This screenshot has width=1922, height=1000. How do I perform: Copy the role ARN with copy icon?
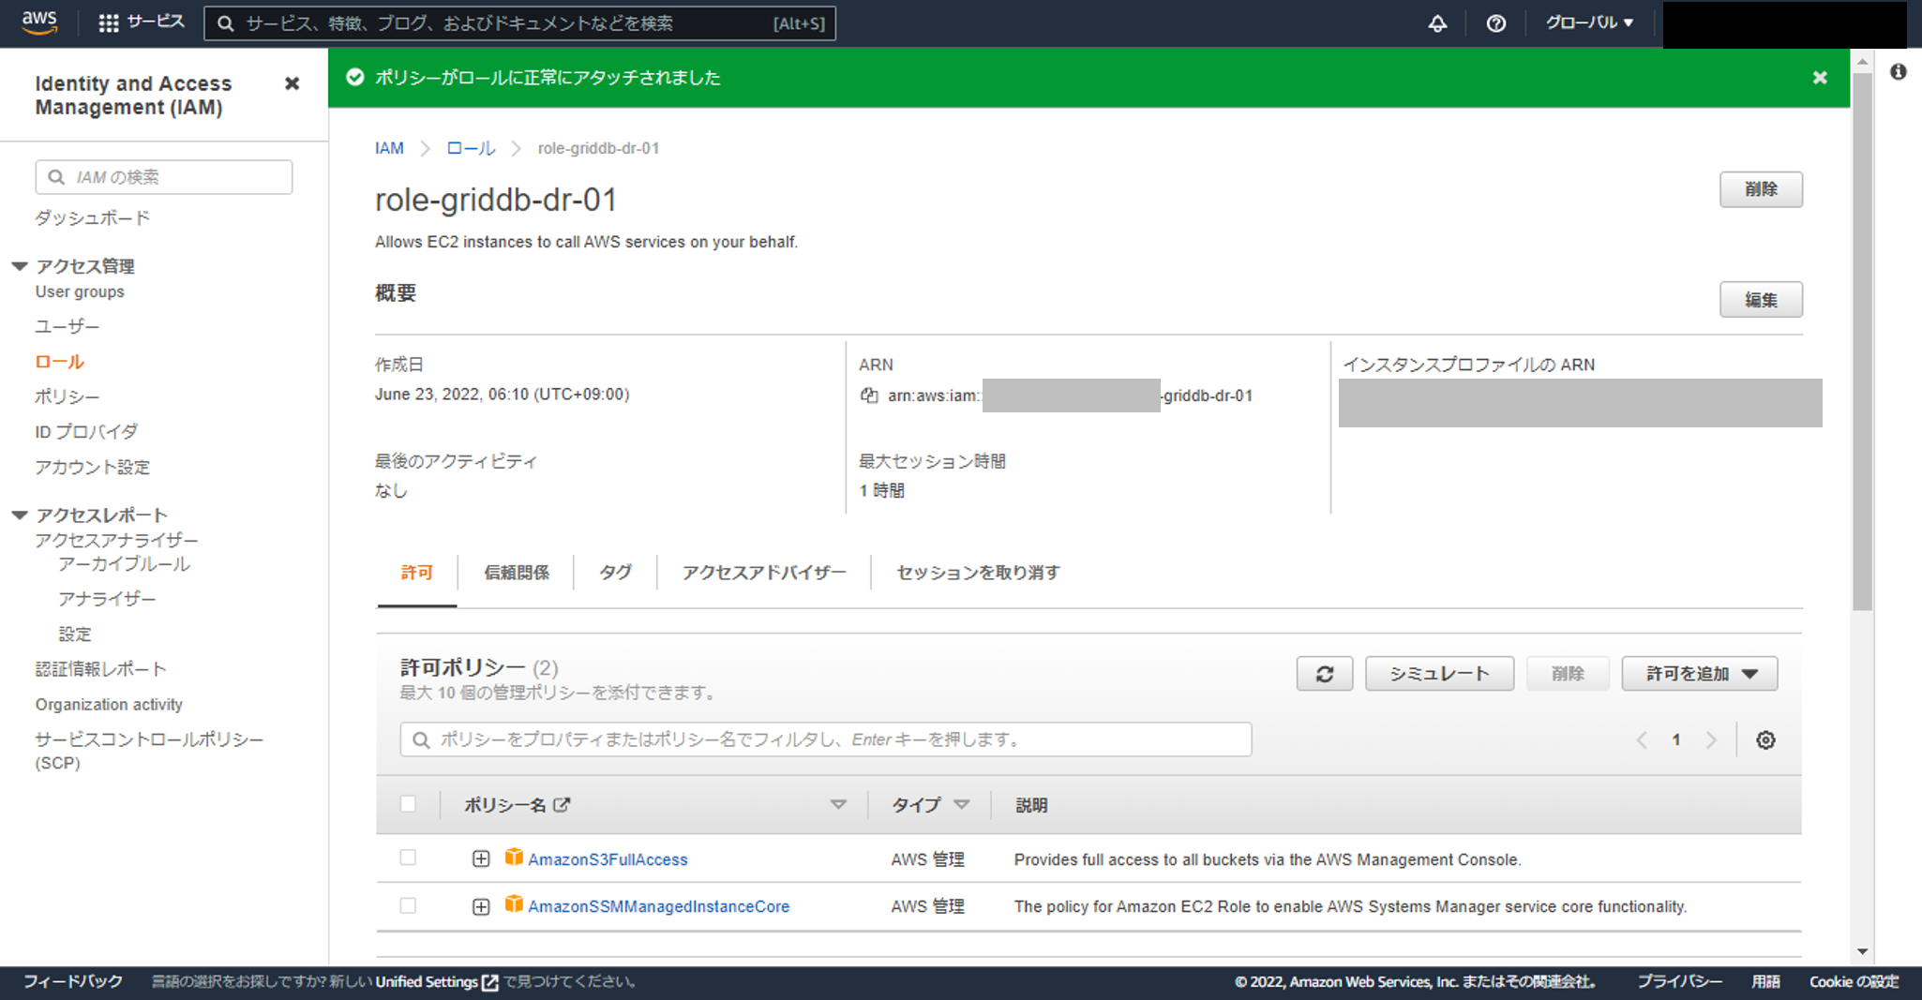(869, 396)
